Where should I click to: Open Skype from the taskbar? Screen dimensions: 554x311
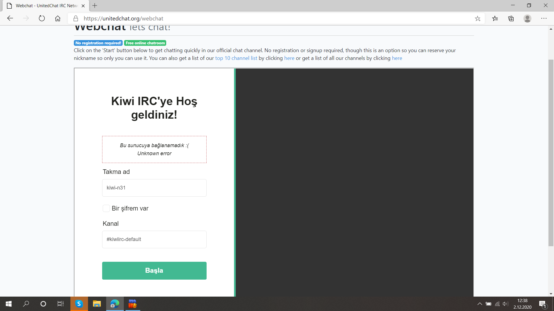[x=79, y=304]
